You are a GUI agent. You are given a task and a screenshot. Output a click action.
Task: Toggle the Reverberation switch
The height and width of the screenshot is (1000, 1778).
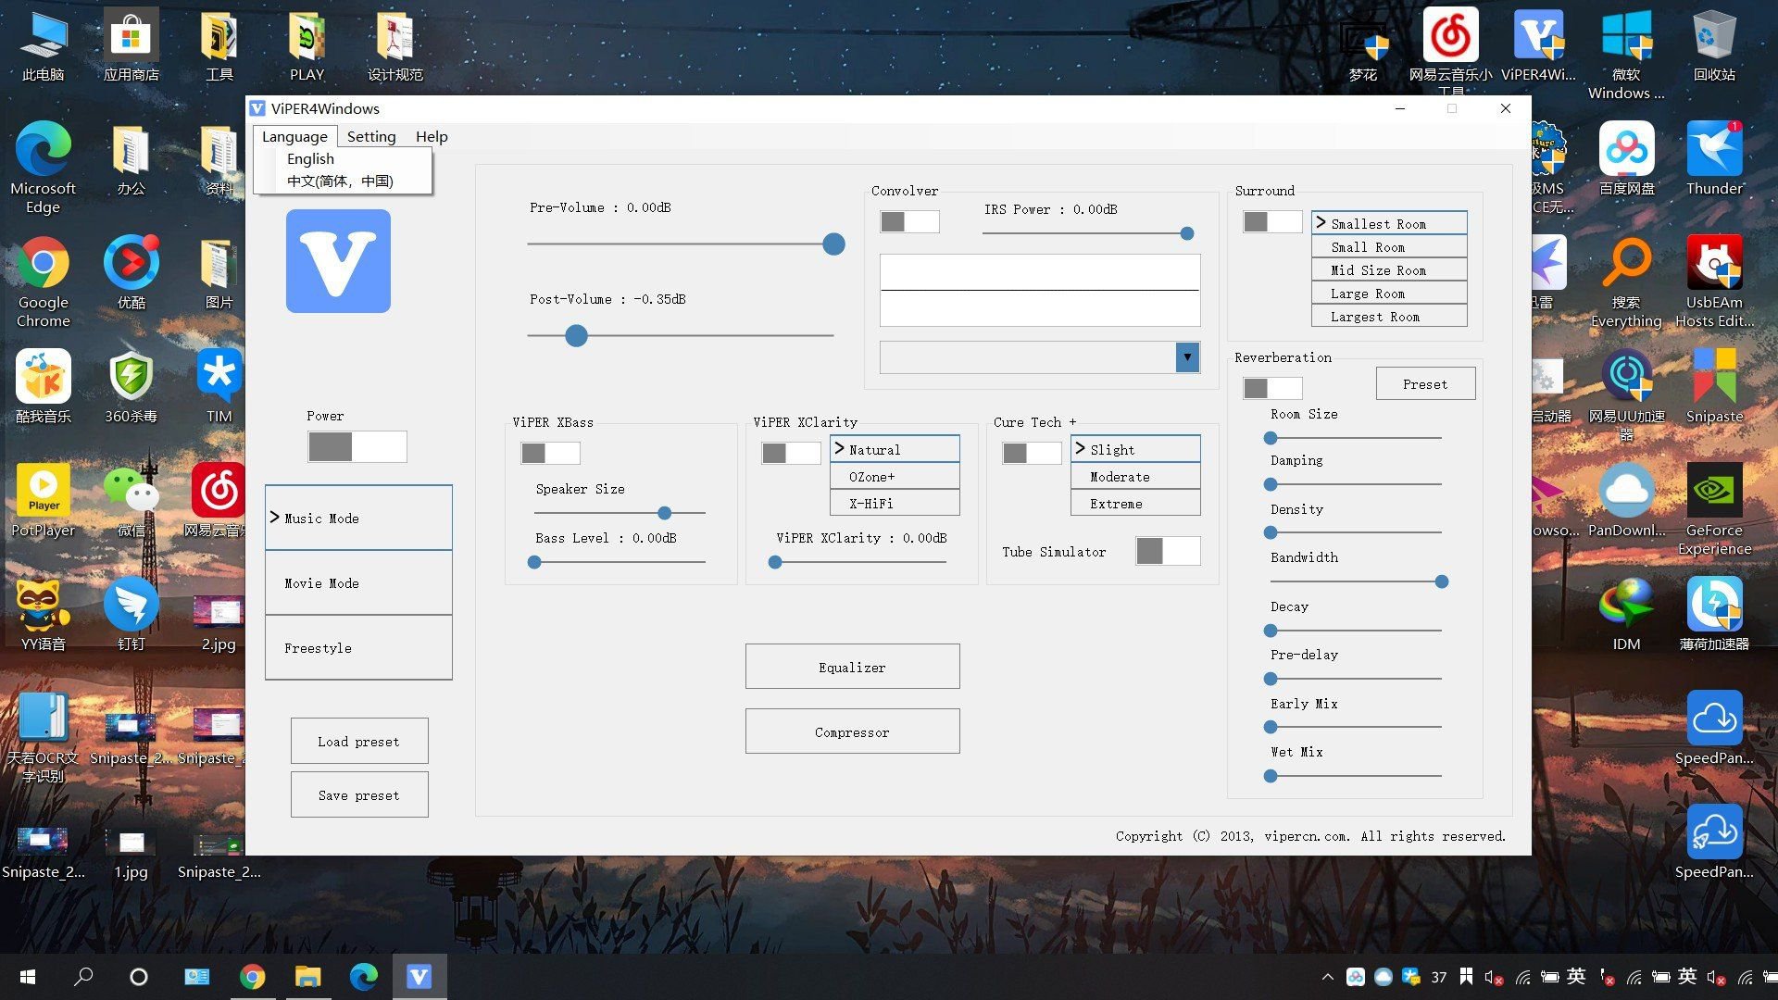click(1272, 388)
